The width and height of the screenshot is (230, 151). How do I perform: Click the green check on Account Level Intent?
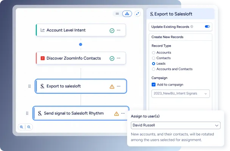(x=112, y=31)
